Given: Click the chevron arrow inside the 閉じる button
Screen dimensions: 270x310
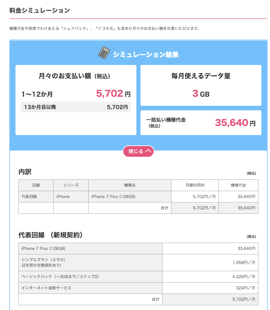Looking at the screenshot, I should [148, 151].
